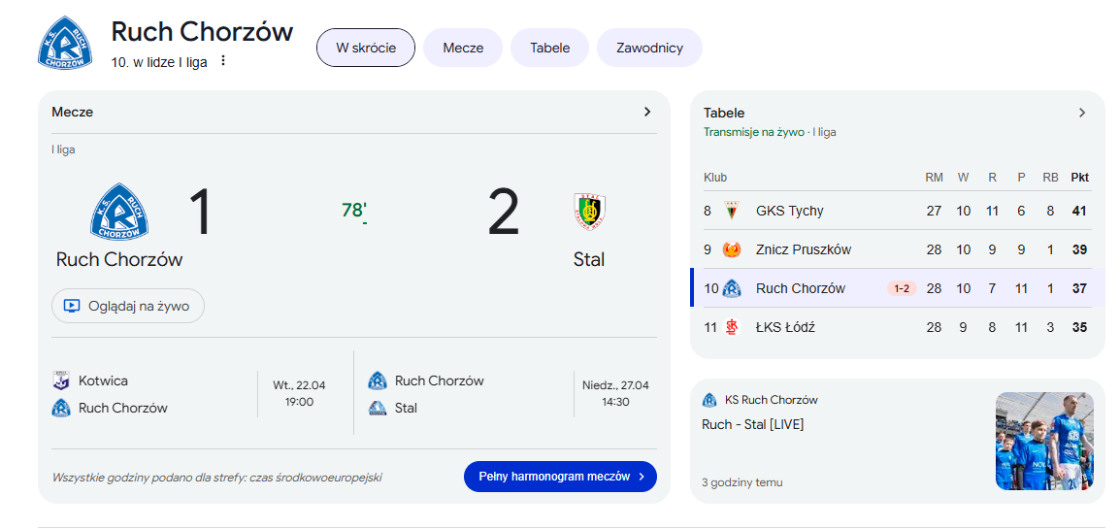1120x529 pixels.
Task: Click the Ruch Chorzów crest in page header
Action: pyautogui.click(x=66, y=44)
